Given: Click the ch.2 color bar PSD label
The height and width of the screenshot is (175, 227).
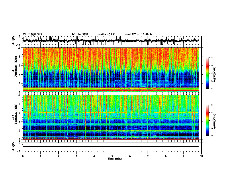Looking at the screenshot, I should (214, 122).
